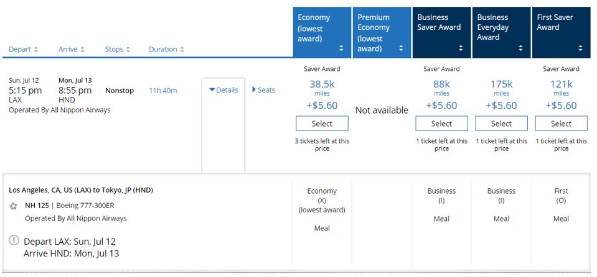Select the 121k miles First Saver fare
The image size is (597, 277).
(x=561, y=124)
